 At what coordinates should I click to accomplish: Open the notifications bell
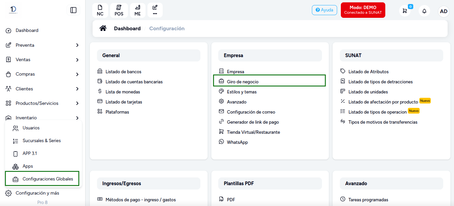(x=424, y=11)
